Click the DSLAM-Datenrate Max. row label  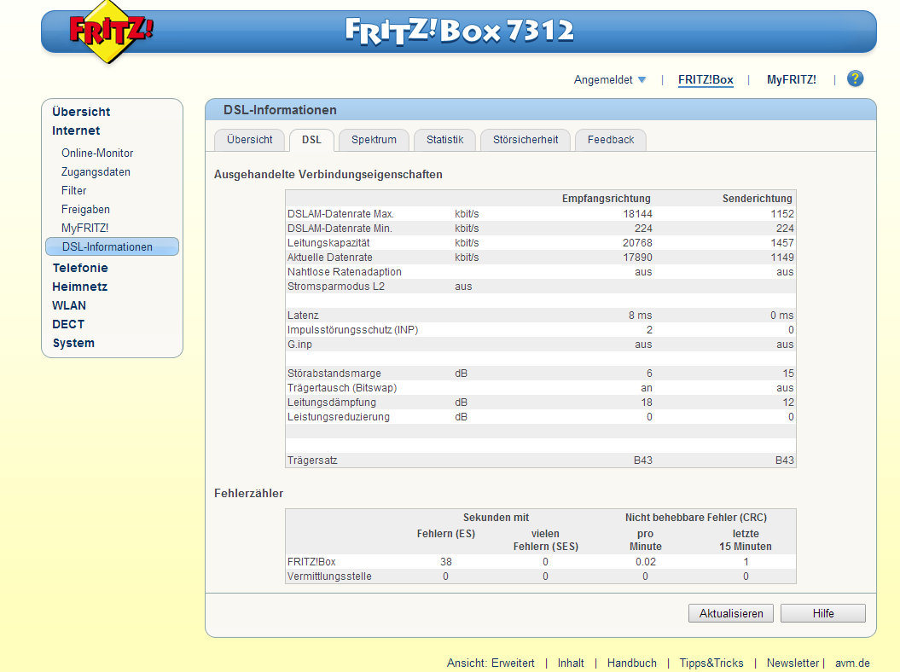point(340,214)
